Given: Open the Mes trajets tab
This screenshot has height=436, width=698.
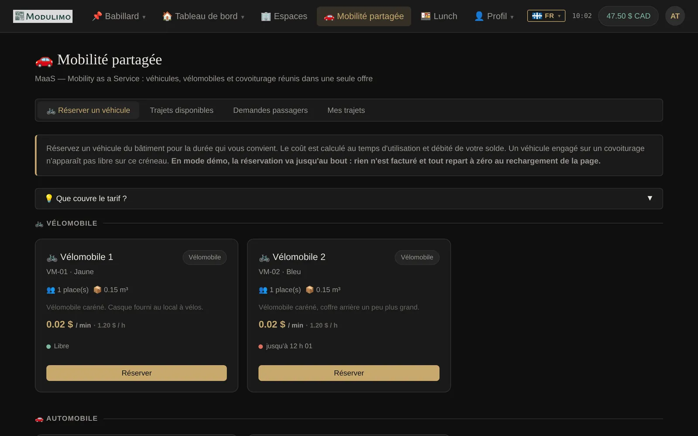Looking at the screenshot, I should coord(346,110).
